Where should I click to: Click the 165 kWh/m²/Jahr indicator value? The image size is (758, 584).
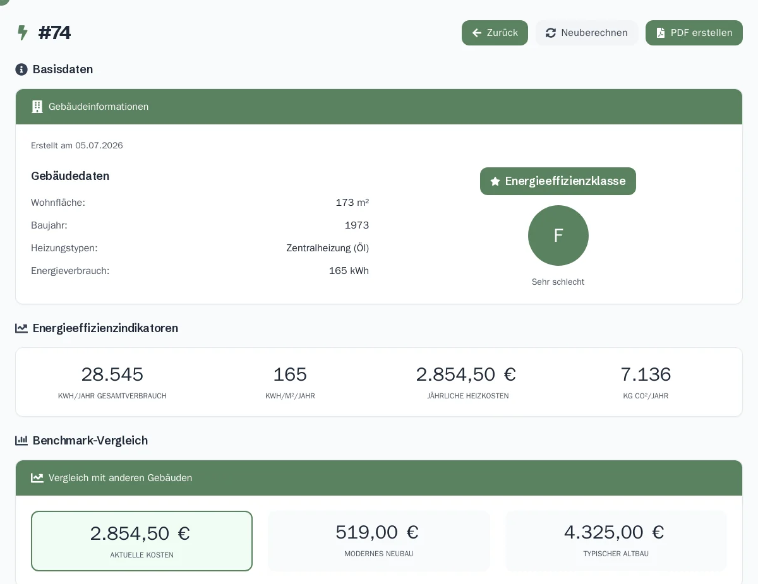(x=290, y=374)
